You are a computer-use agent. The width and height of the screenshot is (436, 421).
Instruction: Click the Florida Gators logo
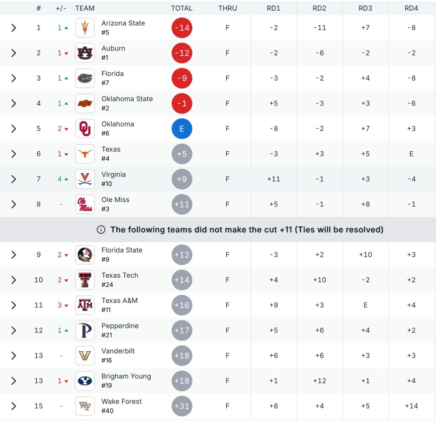click(x=85, y=78)
